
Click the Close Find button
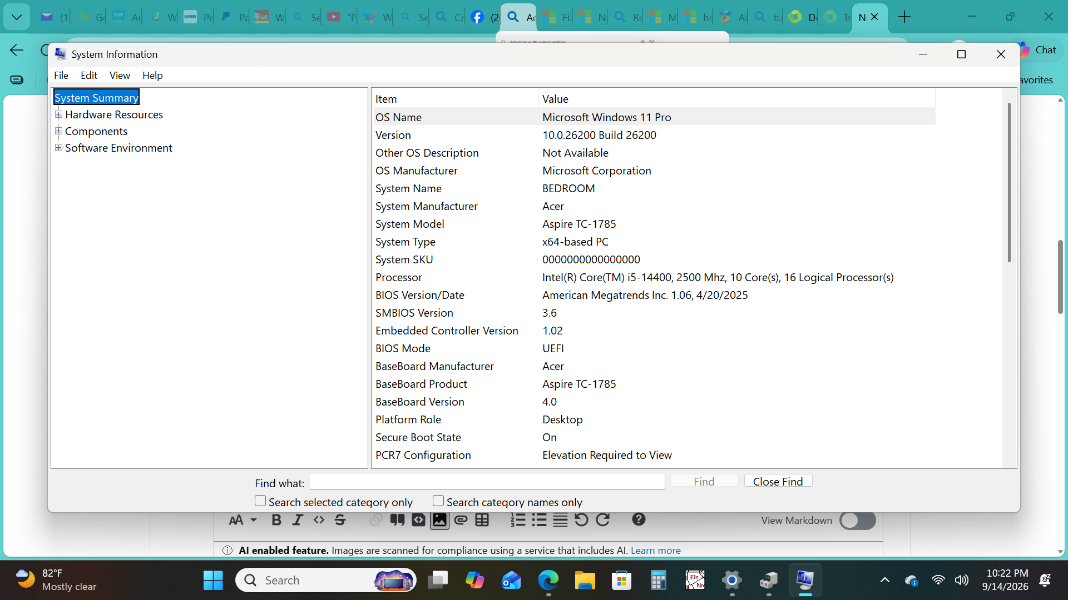[778, 481]
